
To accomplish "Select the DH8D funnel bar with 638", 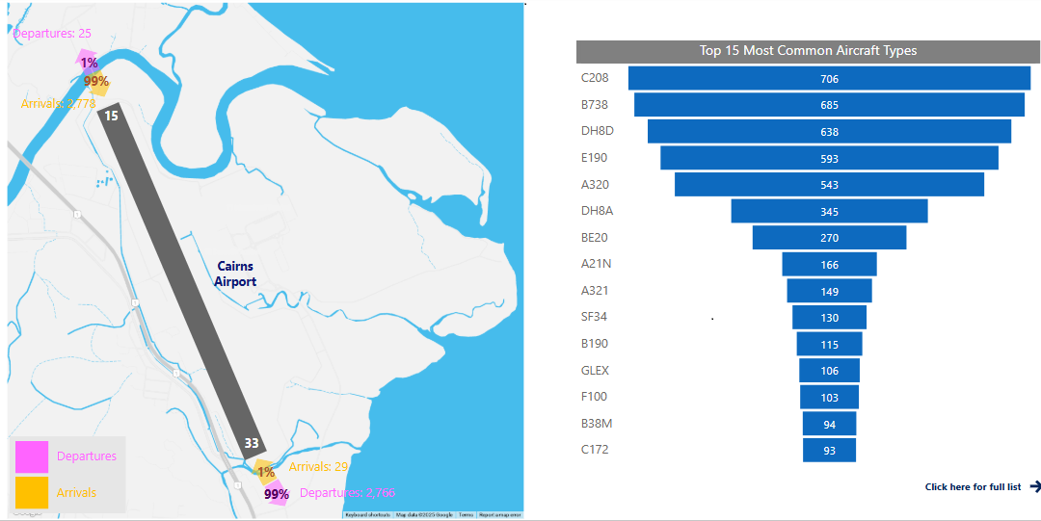I will [x=829, y=132].
